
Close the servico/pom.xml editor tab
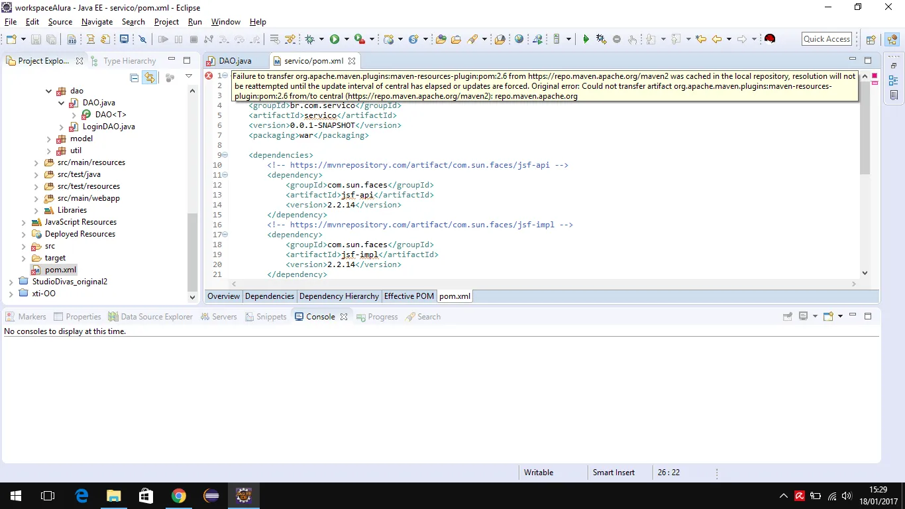(352, 61)
